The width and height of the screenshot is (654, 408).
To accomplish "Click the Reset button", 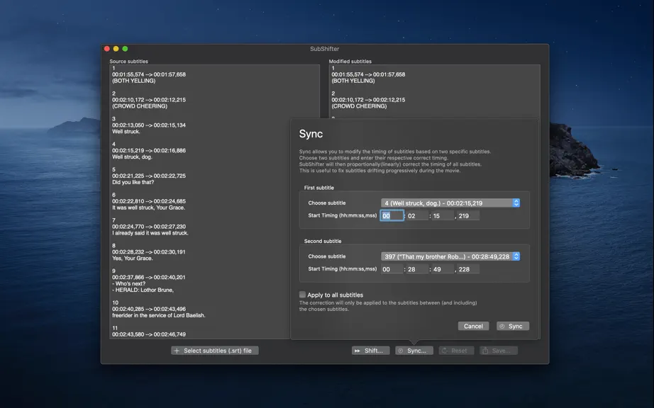I will click(x=456, y=351).
